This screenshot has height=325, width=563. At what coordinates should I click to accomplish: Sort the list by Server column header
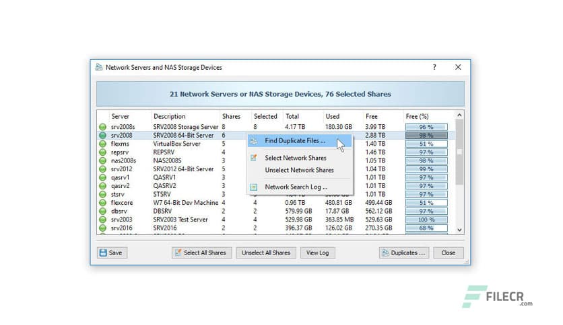coord(121,116)
